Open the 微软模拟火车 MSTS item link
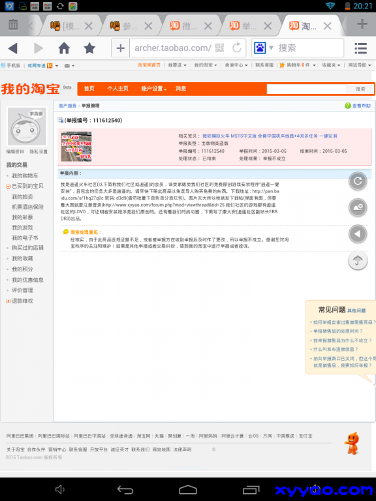 pos(270,136)
